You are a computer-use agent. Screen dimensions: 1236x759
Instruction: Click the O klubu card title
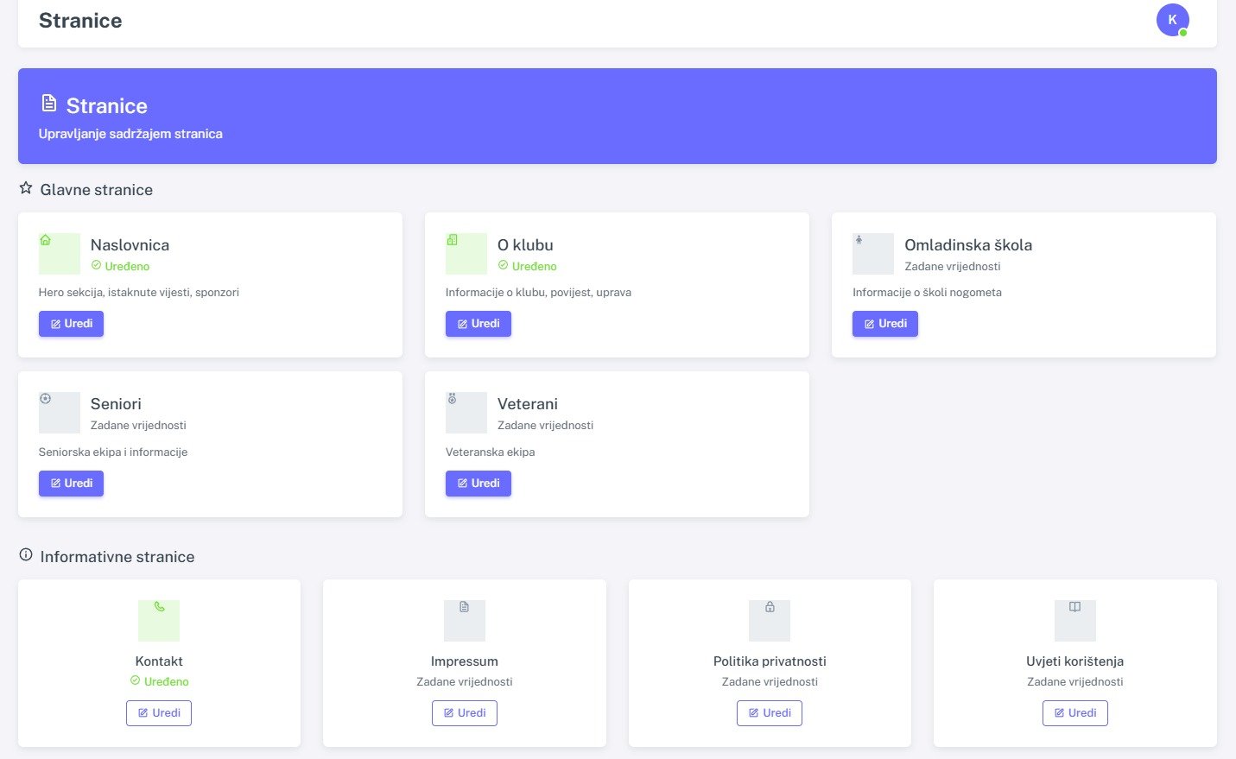(x=525, y=245)
